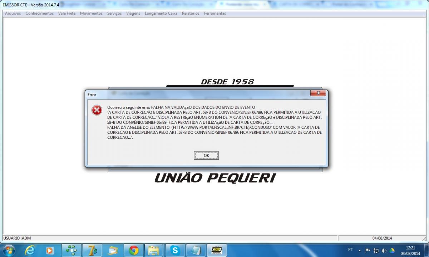Select the yellow Emissor CTE taskbar icon
This screenshot has height=257, width=429.
(x=216, y=250)
